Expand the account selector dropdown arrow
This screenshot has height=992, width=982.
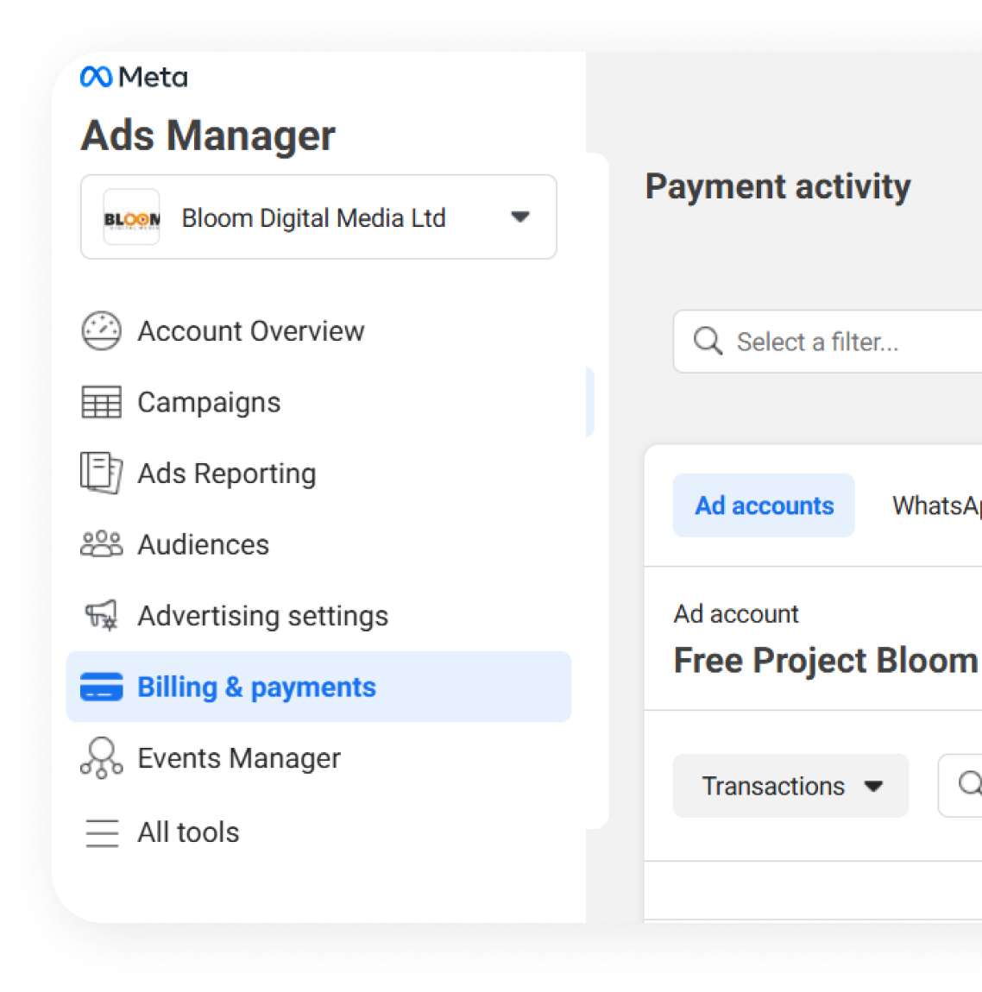click(x=519, y=217)
